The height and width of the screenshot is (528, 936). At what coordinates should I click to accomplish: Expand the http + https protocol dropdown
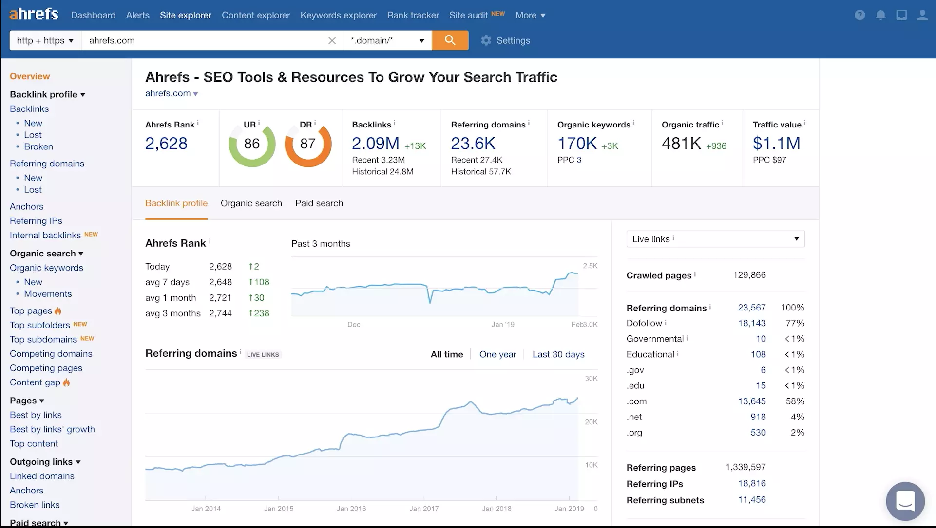(x=45, y=40)
